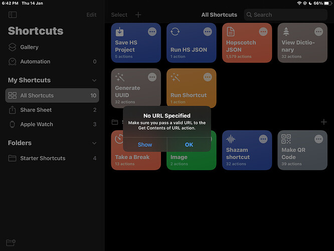Open options for View Dictionary shortcut
Screen dimensions: 334x251
319,32
